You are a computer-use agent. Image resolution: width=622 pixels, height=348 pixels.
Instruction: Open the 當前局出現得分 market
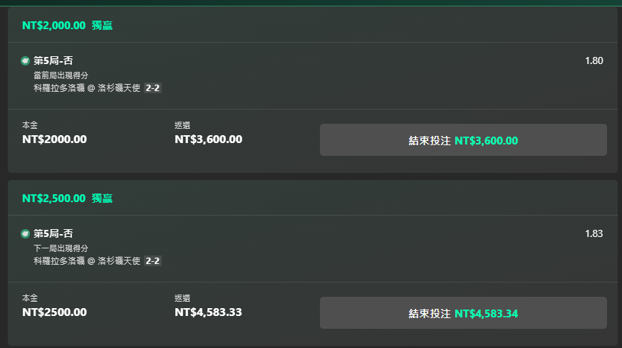pyautogui.click(x=61, y=75)
